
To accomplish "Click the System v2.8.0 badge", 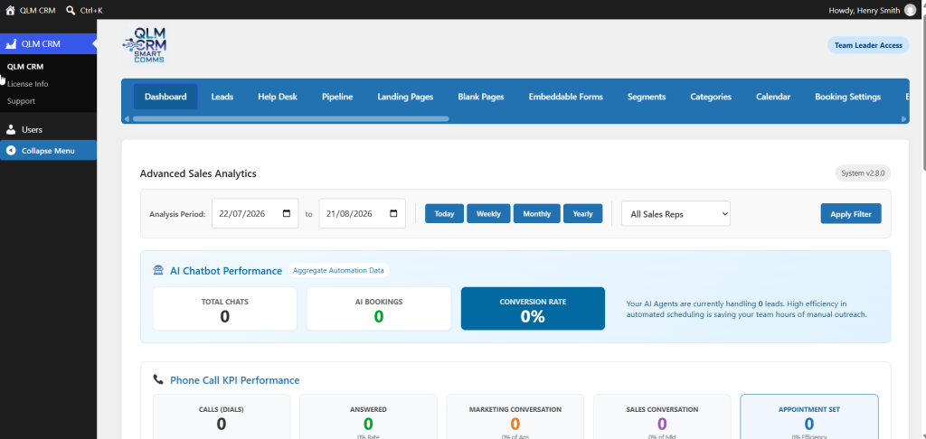I will (863, 173).
